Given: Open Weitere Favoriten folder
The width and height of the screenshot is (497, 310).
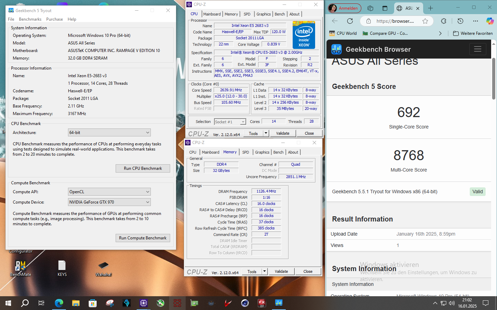Looking at the screenshot, I should (x=473, y=33).
